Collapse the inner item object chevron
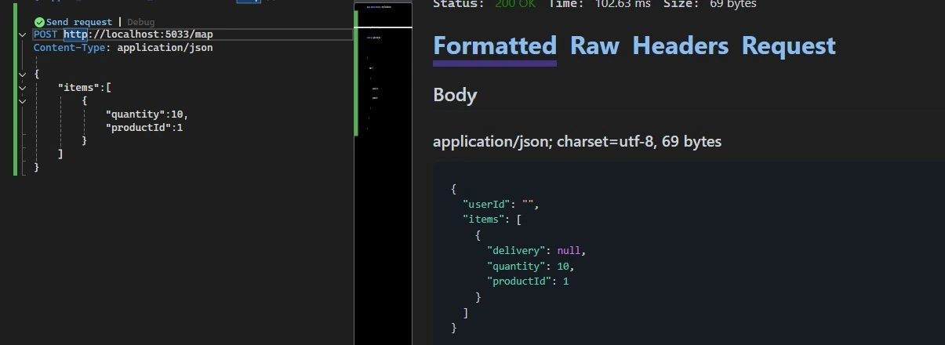 [22, 101]
